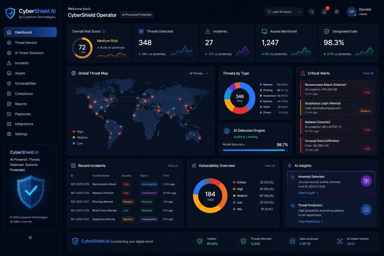Click incident ID INC-2025-0729

(80, 184)
